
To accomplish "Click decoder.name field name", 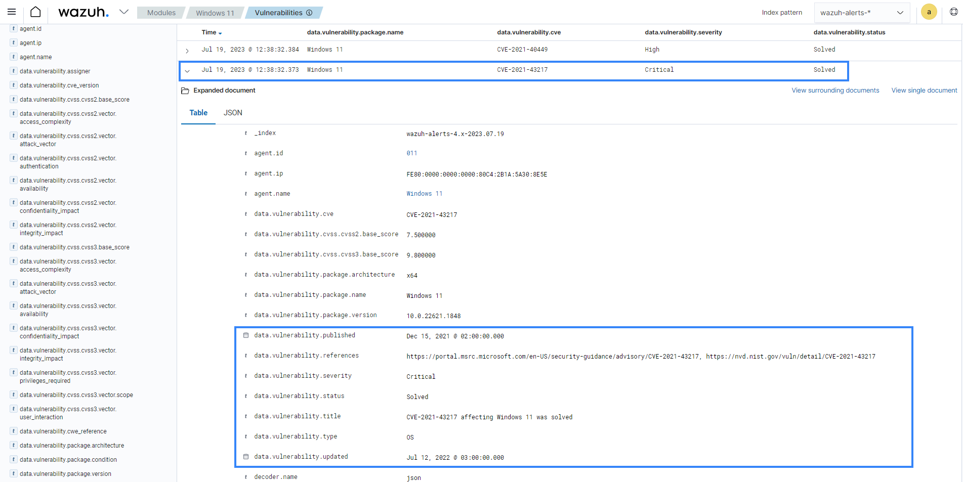I will point(276,477).
